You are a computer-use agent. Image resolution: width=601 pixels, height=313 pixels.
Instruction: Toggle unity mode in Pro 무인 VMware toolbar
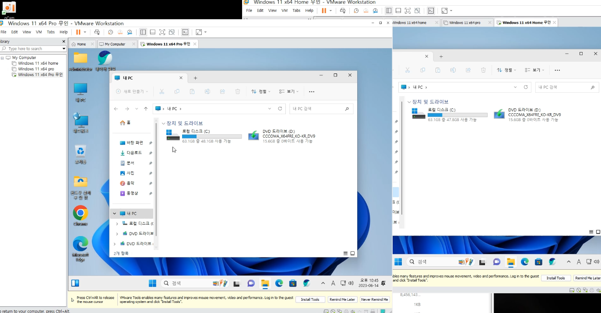pos(172,32)
